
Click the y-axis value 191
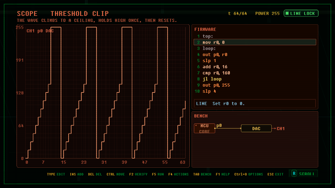[20, 60]
